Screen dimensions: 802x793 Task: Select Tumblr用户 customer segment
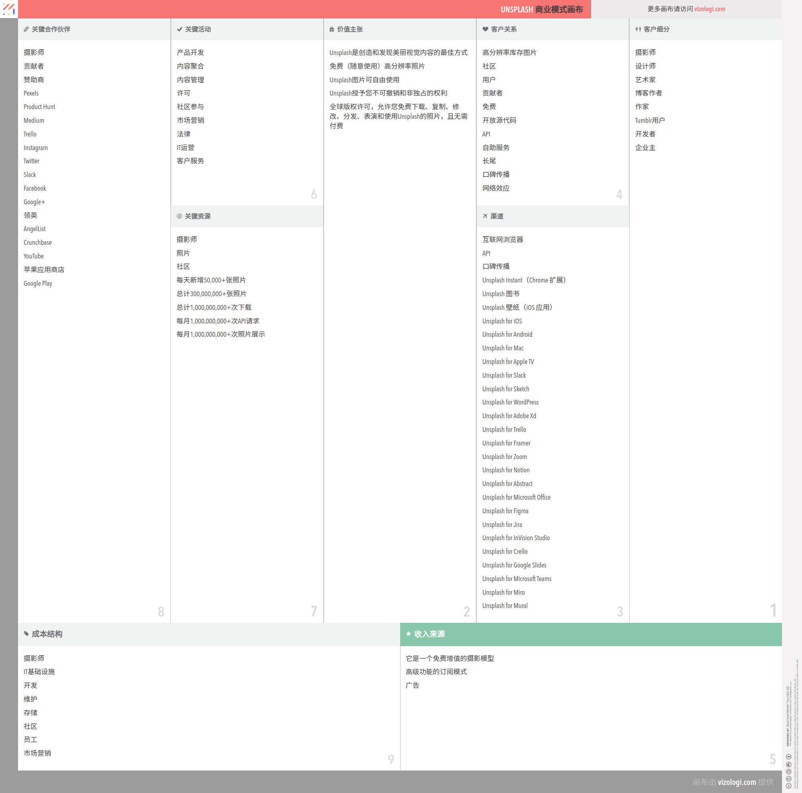[x=649, y=120]
